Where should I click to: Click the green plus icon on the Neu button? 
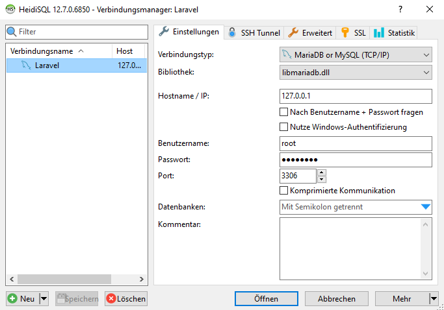[12, 298]
